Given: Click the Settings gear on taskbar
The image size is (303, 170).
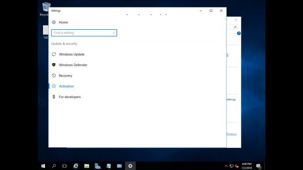Looking at the screenshot, I should [x=130, y=166].
